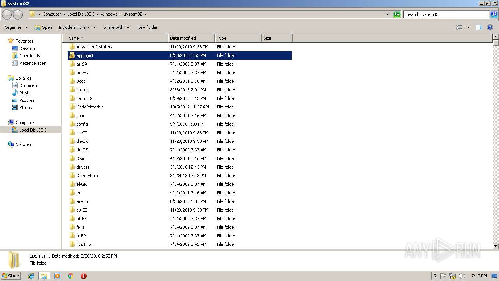Open the Organize menu
Image resolution: width=499 pixels, height=281 pixels.
point(16,27)
